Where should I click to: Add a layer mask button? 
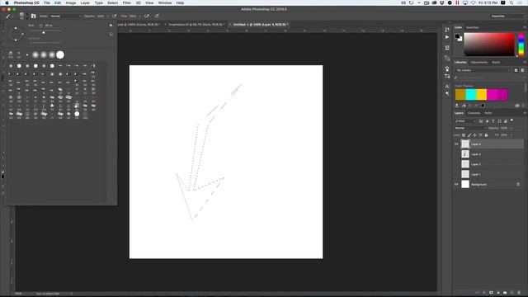(x=491, y=293)
